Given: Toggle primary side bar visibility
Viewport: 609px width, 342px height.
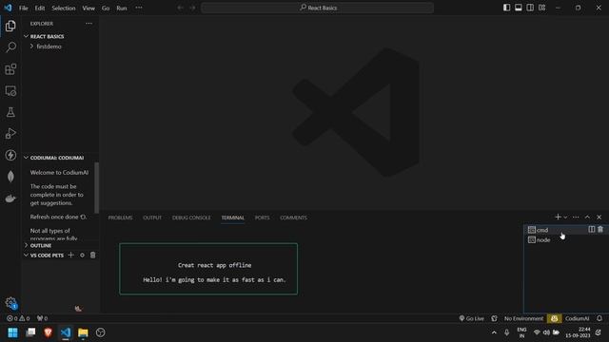Looking at the screenshot, I should [x=506, y=8].
